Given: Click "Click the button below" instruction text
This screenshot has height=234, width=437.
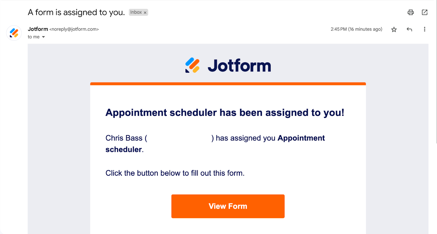Looking at the screenshot, I should pos(175,173).
